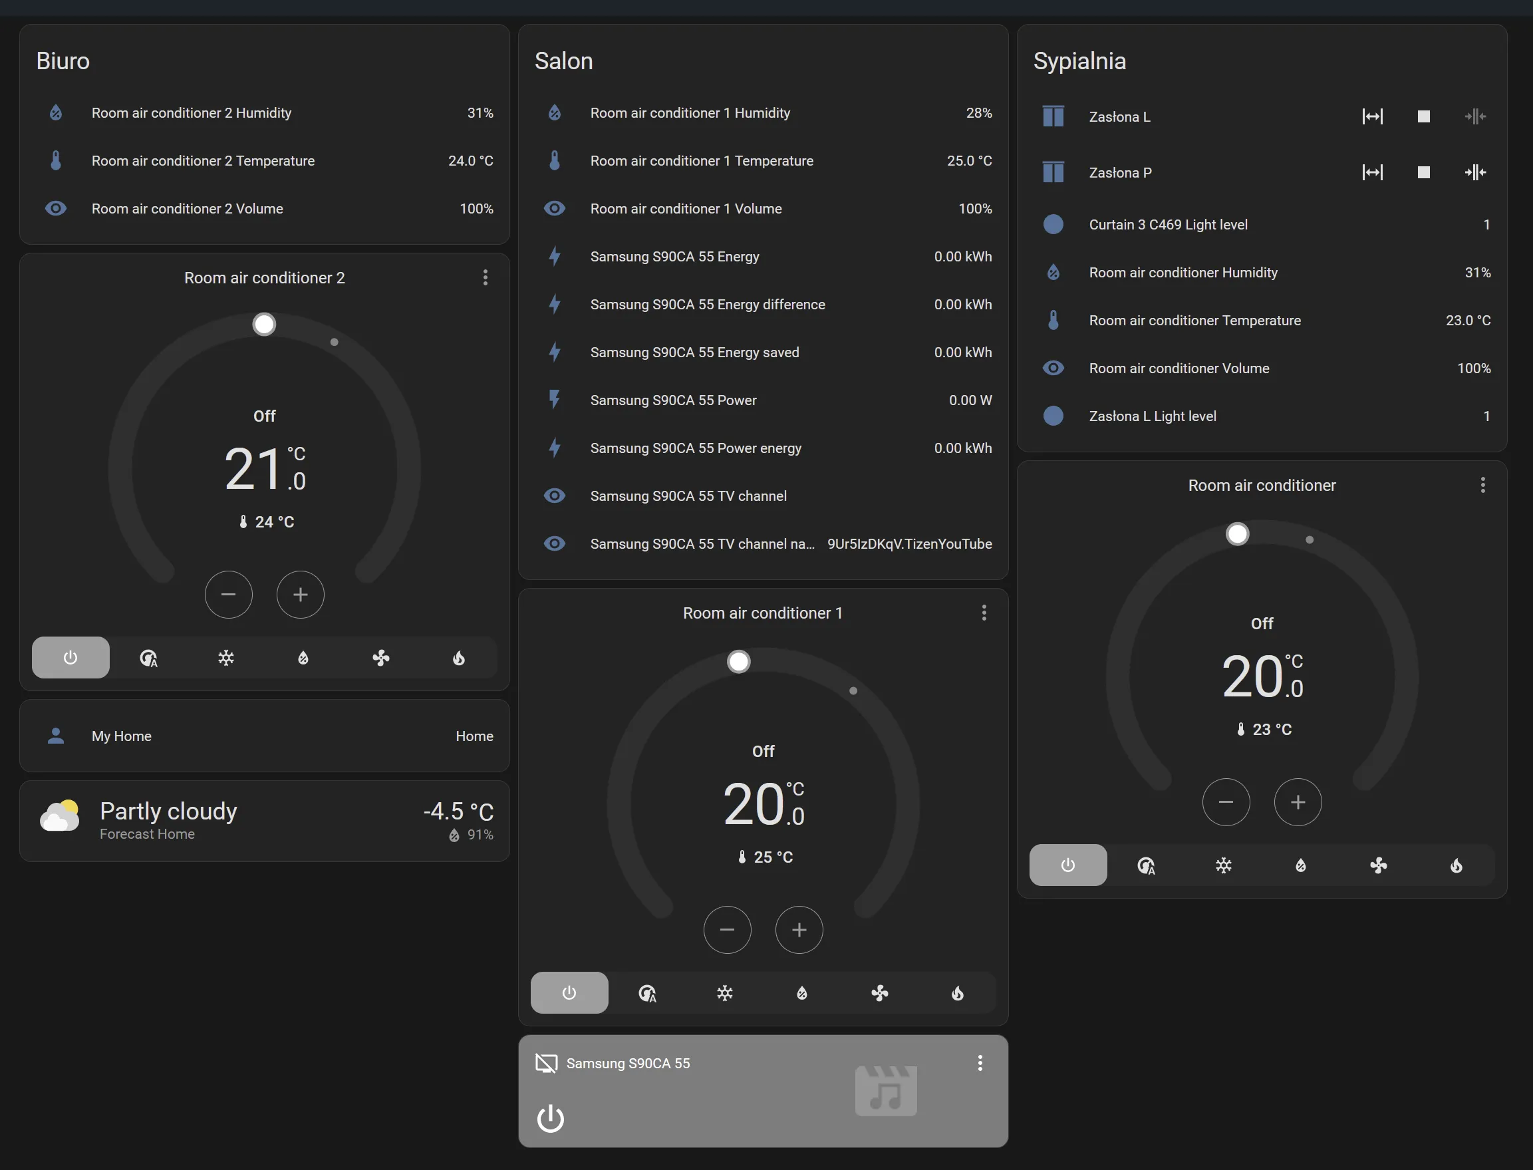Image resolution: width=1533 pixels, height=1170 pixels.
Task: Increase Room air conditioner 1 target temperature
Action: [799, 930]
